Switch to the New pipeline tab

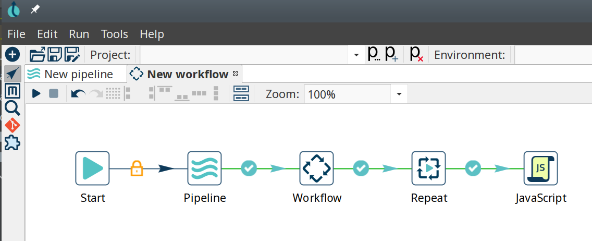coord(76,74)
